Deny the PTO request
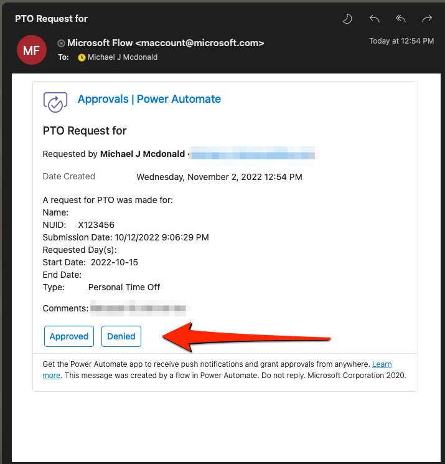Viewport: 445px width, 464px height. [x=121, y=336]
